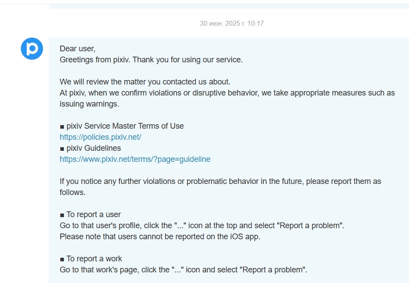This screenshot has width=409, height=283.
Task: Click the "To report a work" heading
Action: click(94, 259)
